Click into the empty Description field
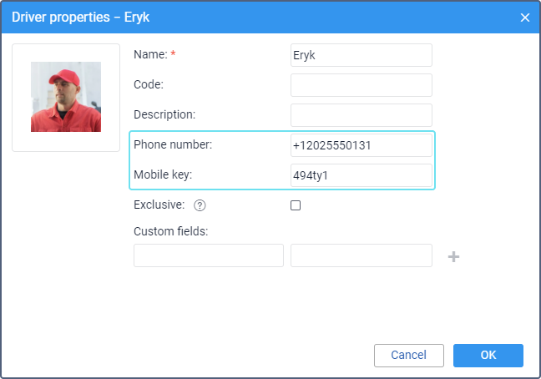This screenshot has height=379, width=541. (x=361, y=115)
